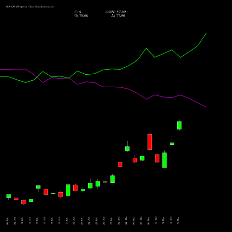The width and height of the screenshot is (232, 232).
Task: Select the '04 Feb' date label
Action: pyautogui.click(x=15, y=221)
